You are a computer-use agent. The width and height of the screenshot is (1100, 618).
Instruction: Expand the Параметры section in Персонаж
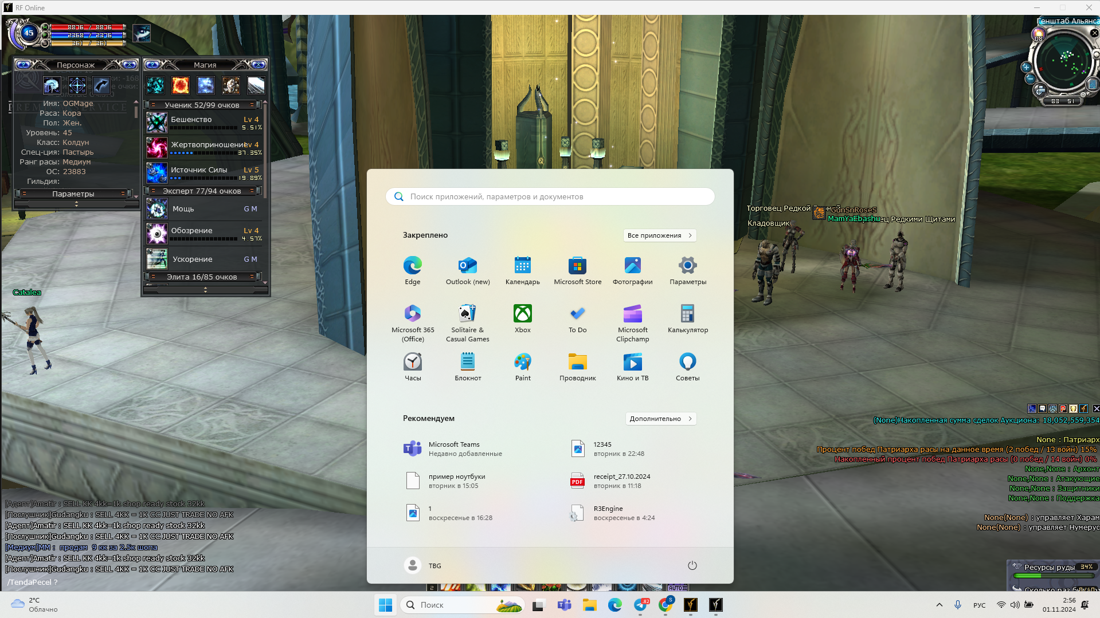point(73,194)
